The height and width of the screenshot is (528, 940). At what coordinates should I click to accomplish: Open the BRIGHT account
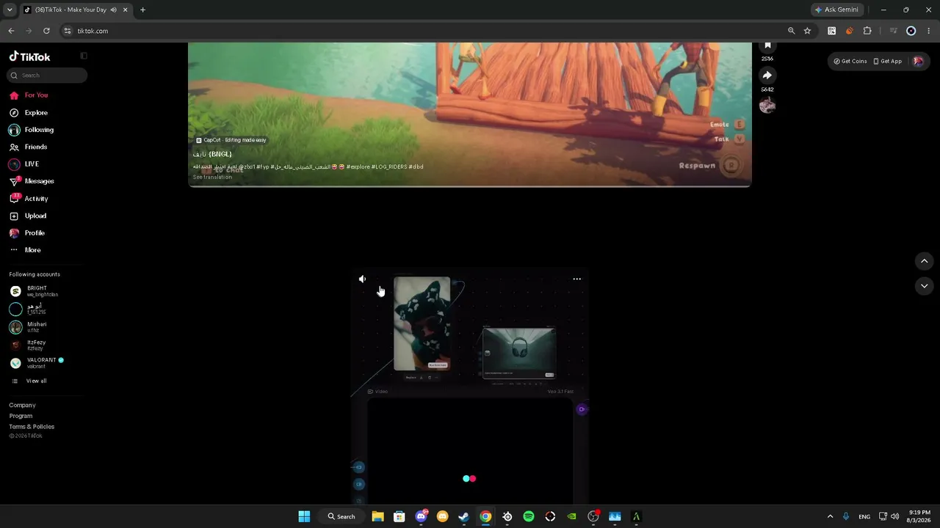point(34,291)
